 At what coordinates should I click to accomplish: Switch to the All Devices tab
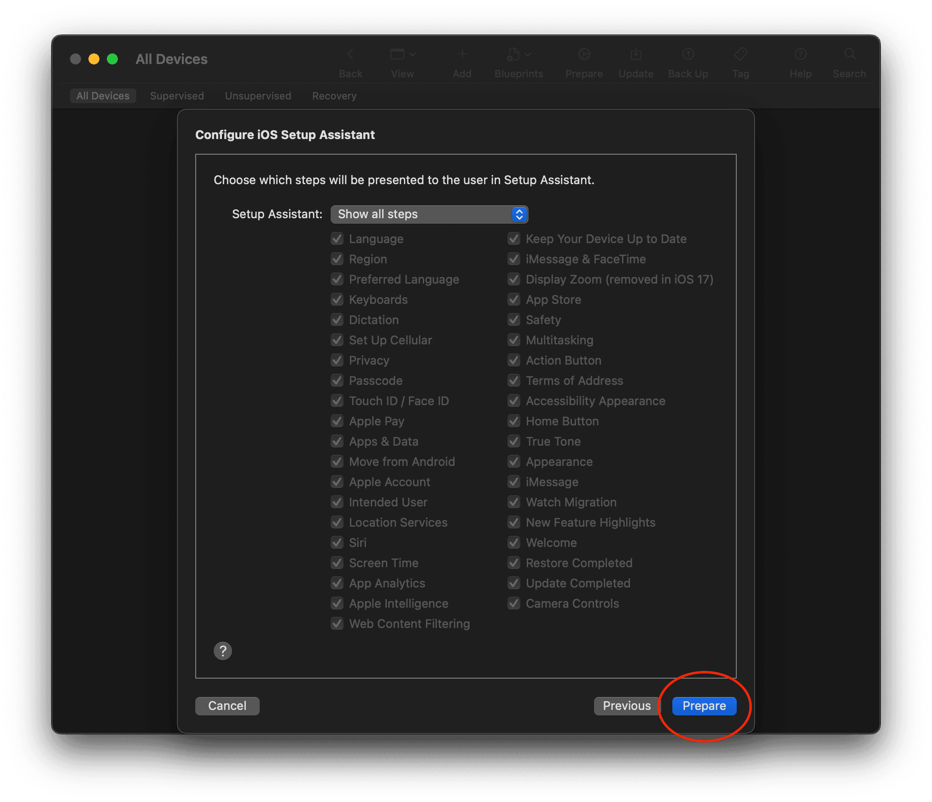point(103,96)
